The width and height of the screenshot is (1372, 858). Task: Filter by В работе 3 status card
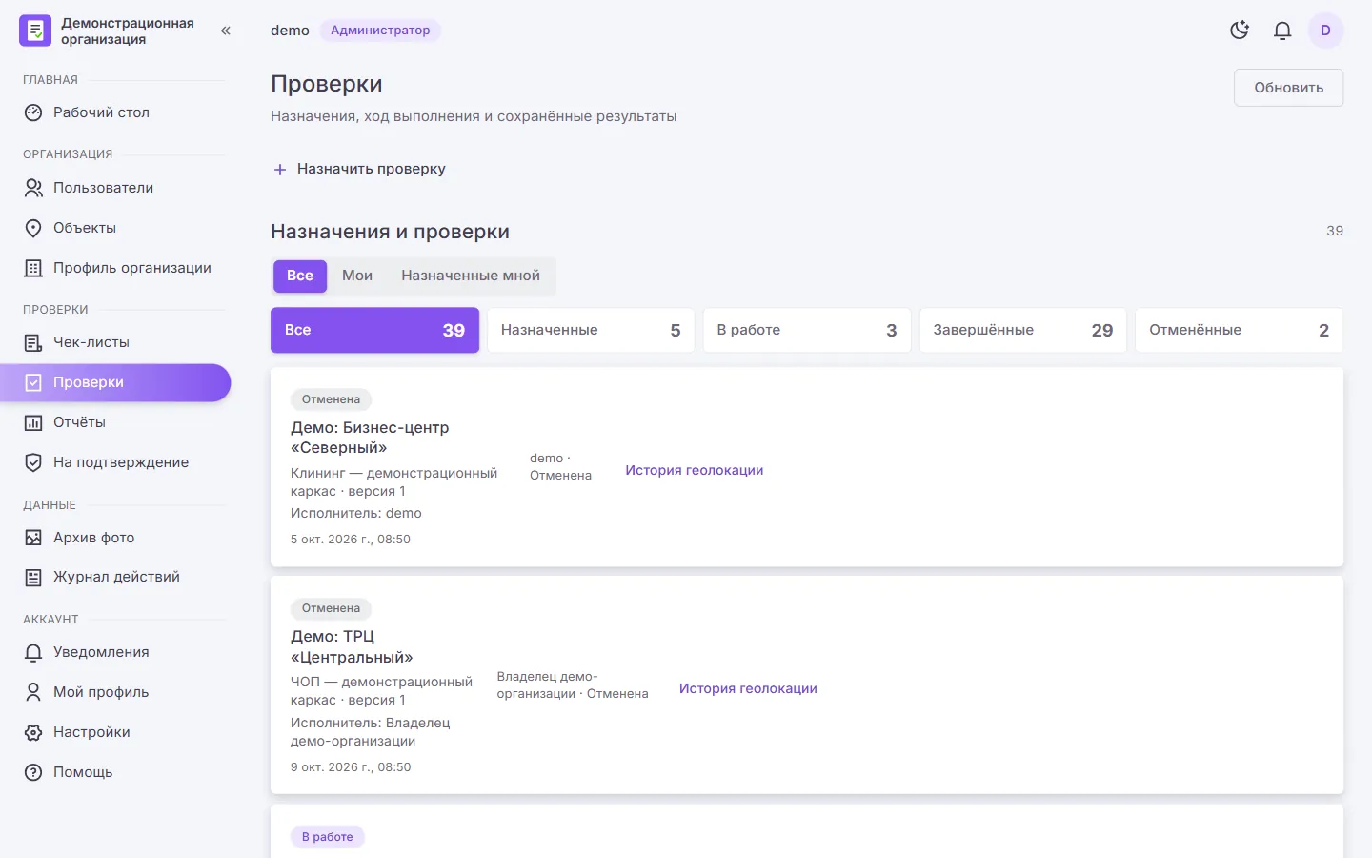pyautogui.click(x=807, y=330)
